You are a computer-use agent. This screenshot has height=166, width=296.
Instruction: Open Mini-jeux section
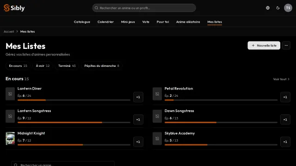point(128,22)
